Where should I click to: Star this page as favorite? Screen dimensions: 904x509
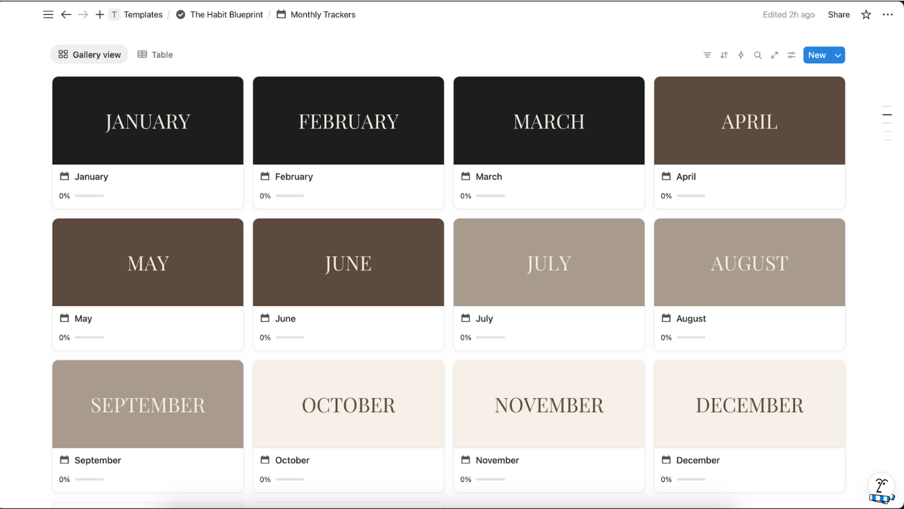point(866,14)
